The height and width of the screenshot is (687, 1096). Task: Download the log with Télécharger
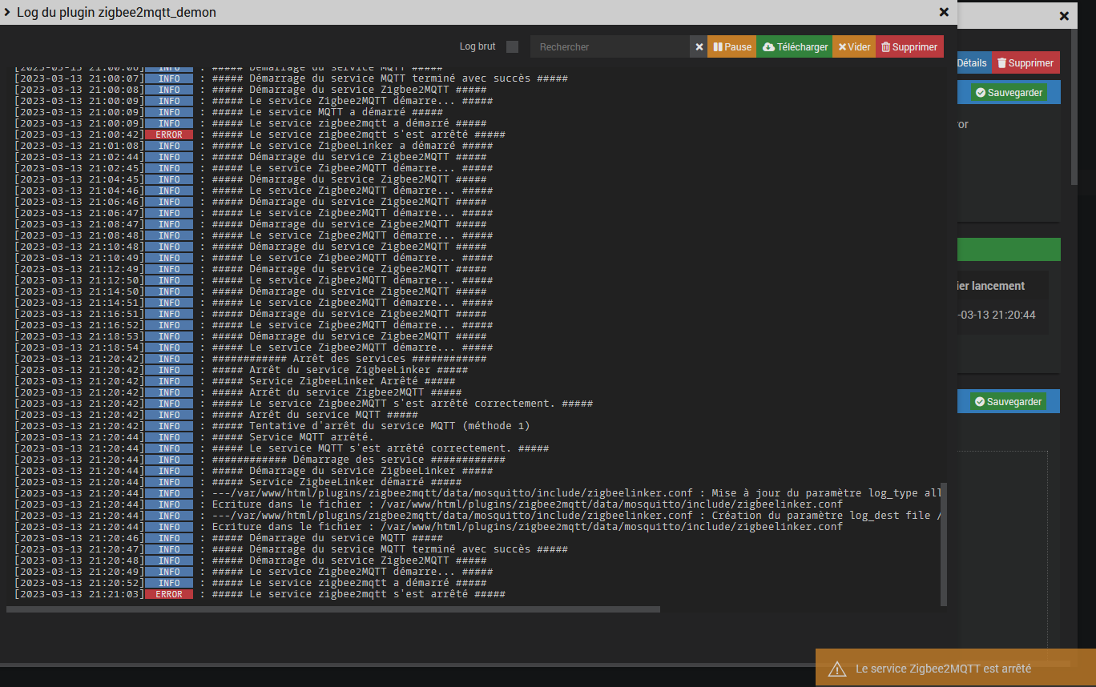click(794, 47)
